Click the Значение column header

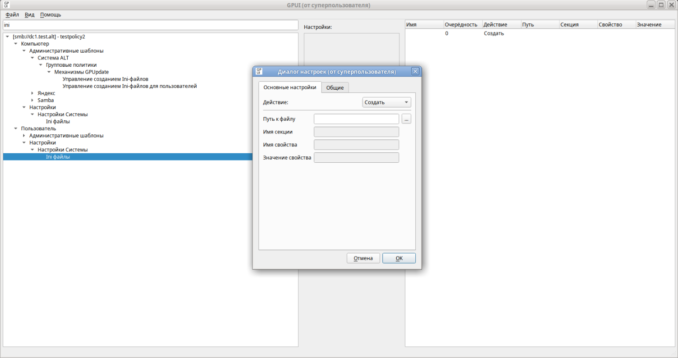click(655, 25)
